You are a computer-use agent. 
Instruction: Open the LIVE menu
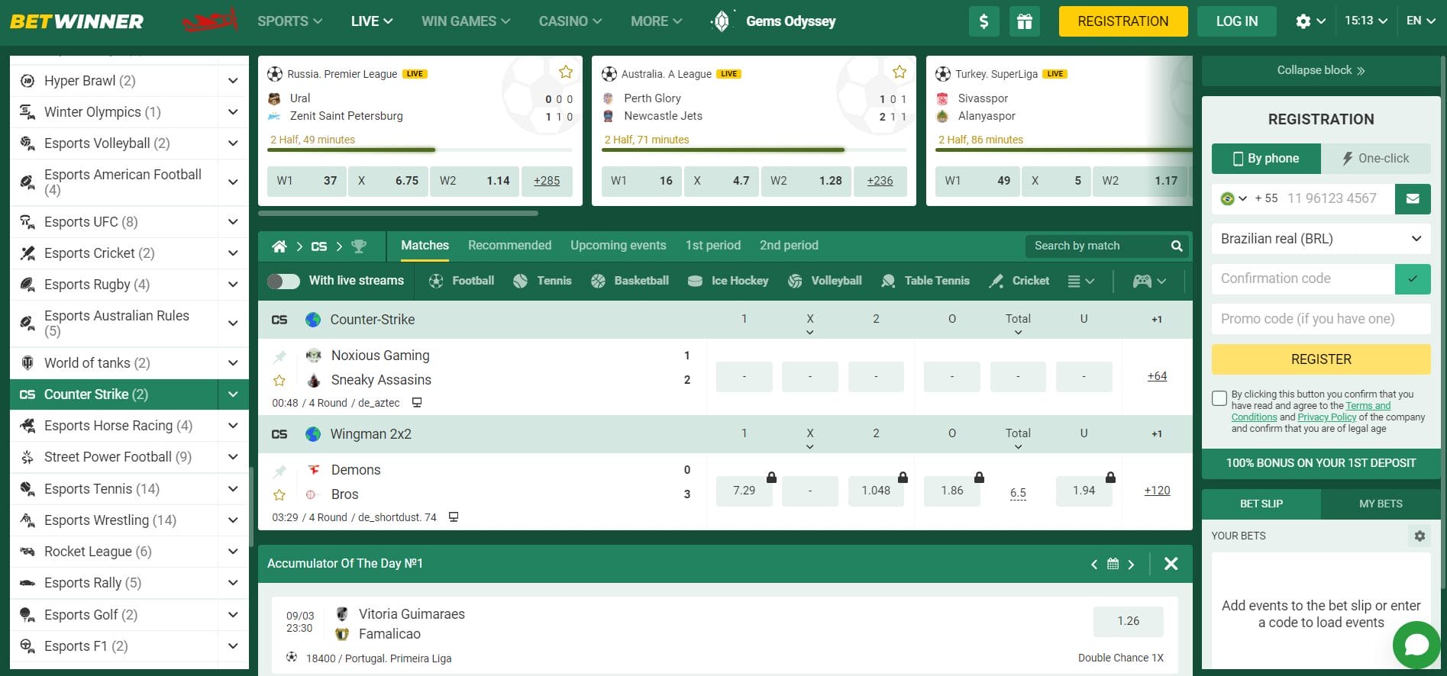tap(371, 21)
